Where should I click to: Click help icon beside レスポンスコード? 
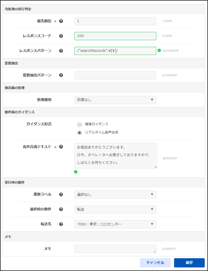coord(61,36)
